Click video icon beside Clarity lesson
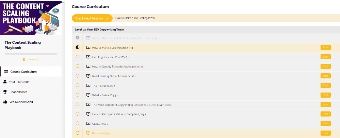The height and width of the screenshot is (138, 340). click(x=88, y=123)
